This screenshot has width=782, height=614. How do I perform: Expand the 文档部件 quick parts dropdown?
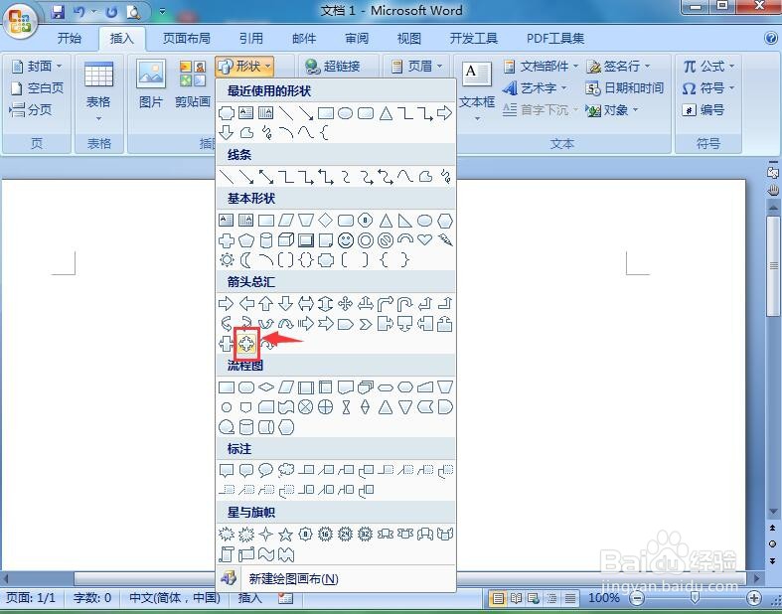click(x=541, y=66)
